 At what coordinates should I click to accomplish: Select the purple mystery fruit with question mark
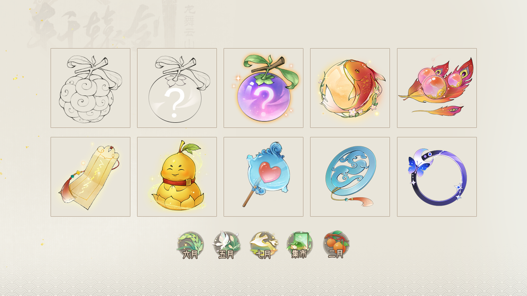coord(264,88)
